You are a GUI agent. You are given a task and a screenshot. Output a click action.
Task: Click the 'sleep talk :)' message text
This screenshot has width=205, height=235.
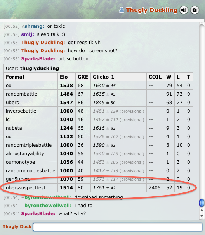[x=51, y=34]
